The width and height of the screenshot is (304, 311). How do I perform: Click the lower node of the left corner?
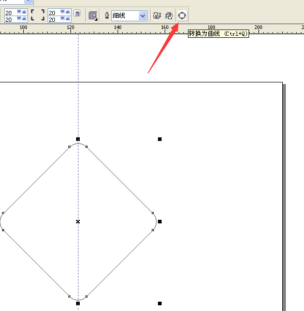pos(3,230)
